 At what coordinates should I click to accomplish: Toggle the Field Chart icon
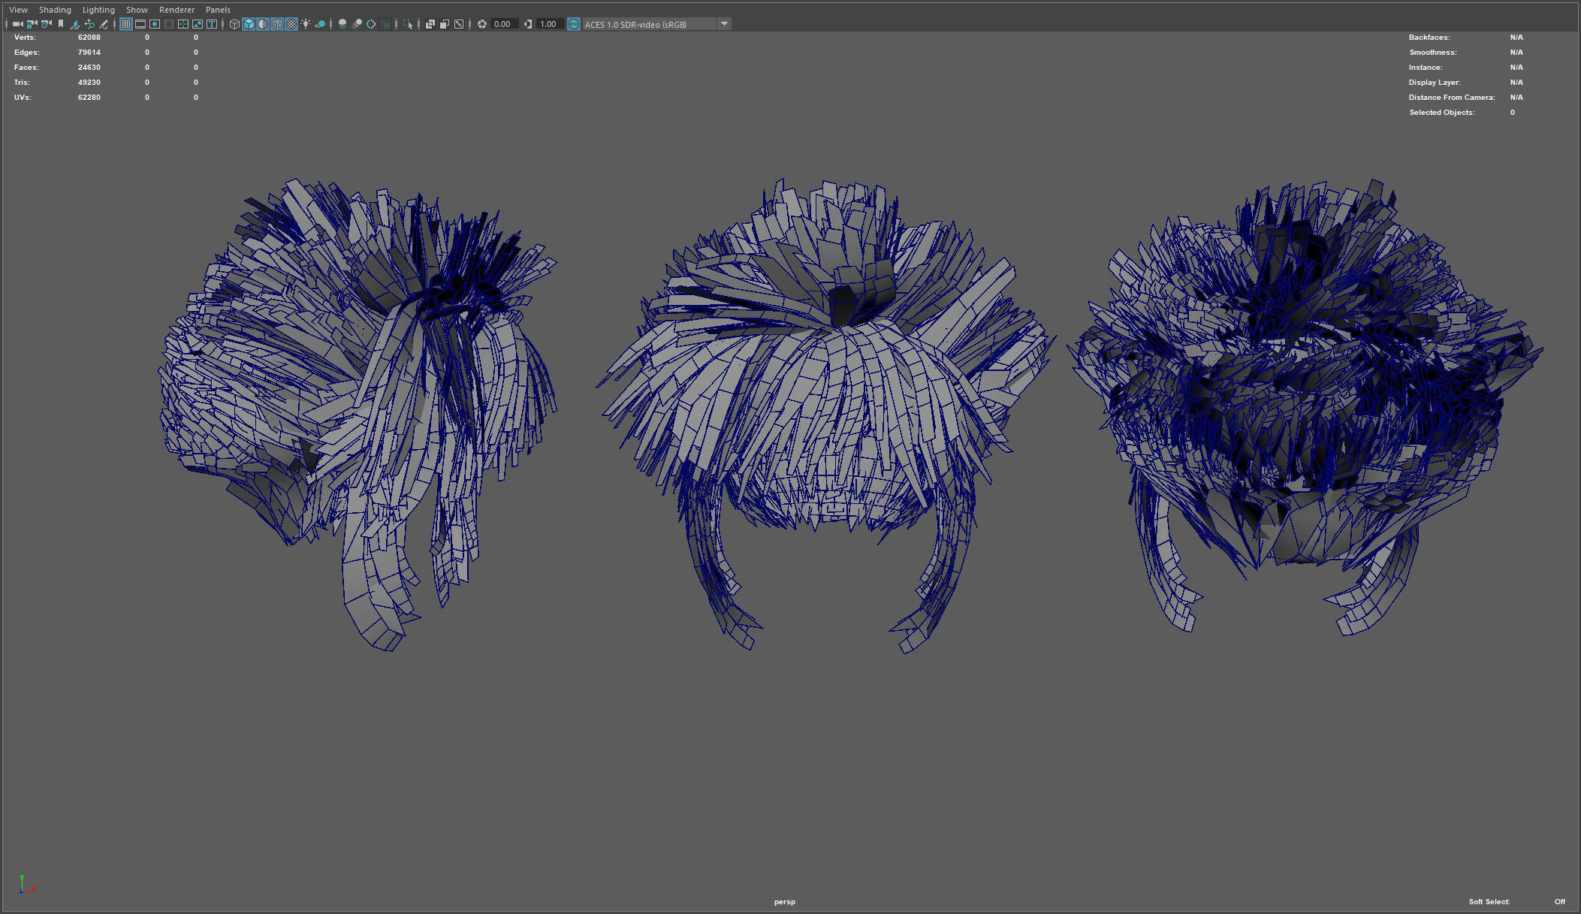point(183,24)
